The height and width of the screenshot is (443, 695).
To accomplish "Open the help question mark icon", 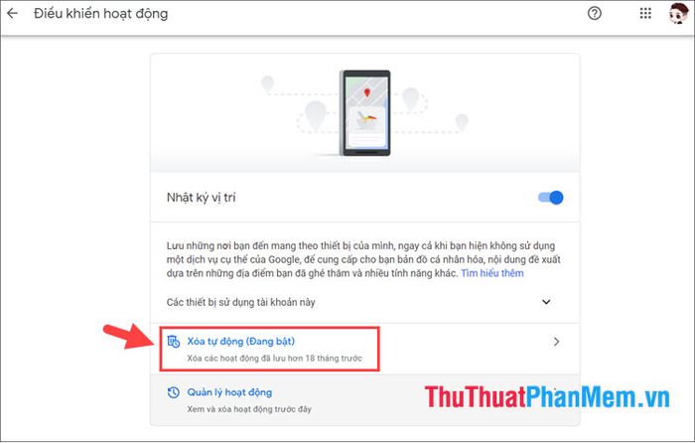I will [595, 13].
